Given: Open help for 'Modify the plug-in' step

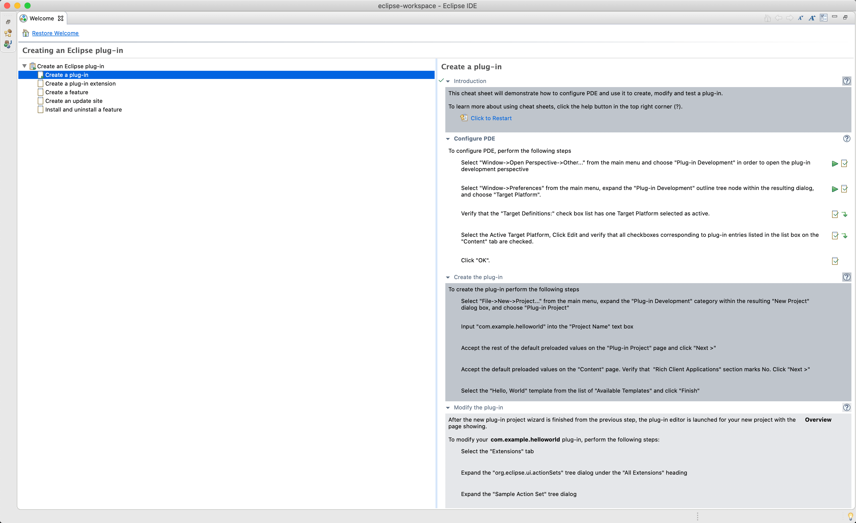Looking at the screenshot, I should point(847,407).
